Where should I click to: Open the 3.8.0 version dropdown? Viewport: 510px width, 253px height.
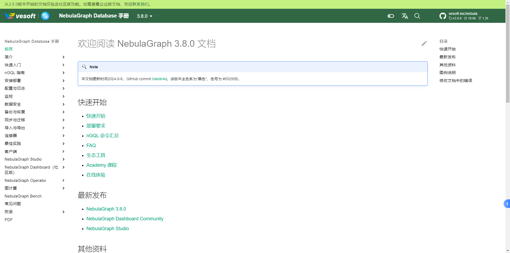pos(144,16)
